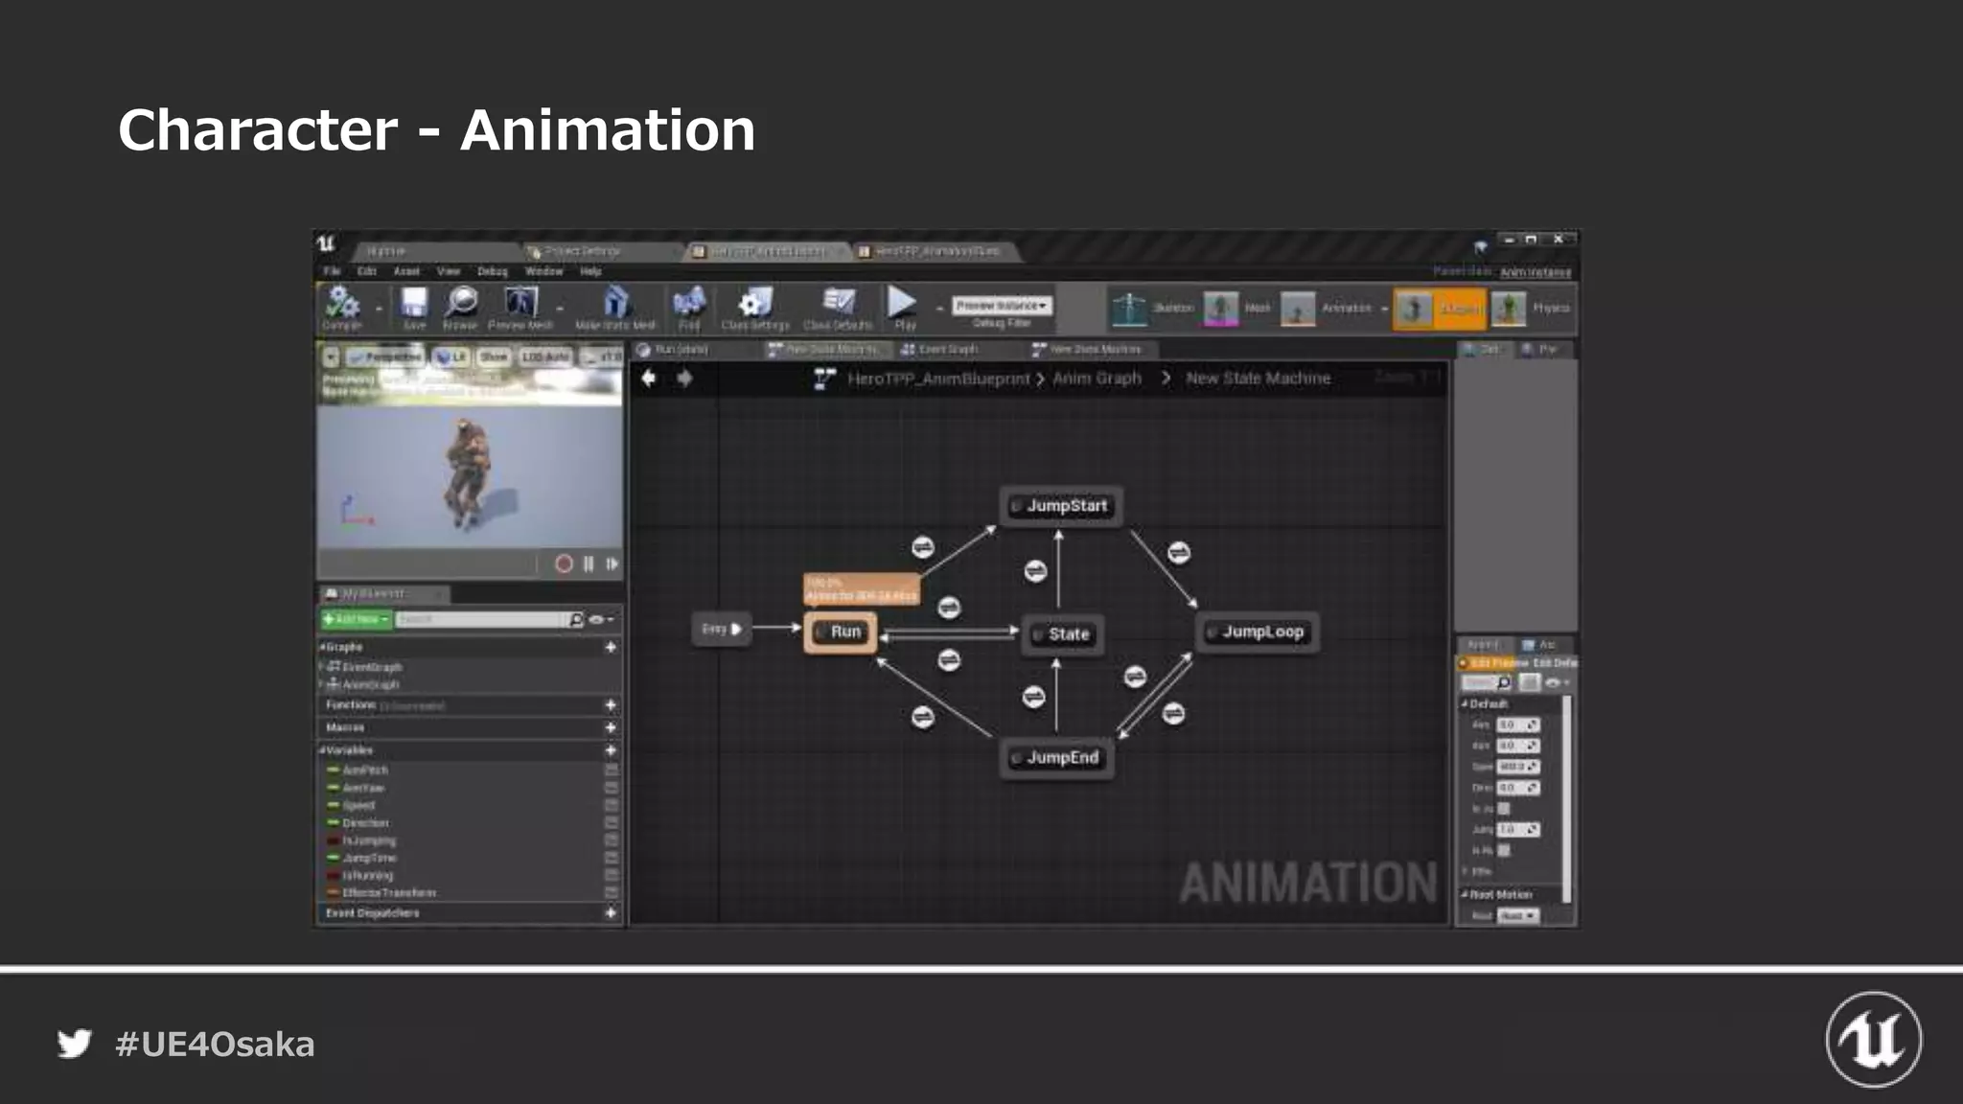This screenshot has height=1104, width=1963.
Task: Toggle visibility eye for AimYaw variable
Action: coord(611,788)
